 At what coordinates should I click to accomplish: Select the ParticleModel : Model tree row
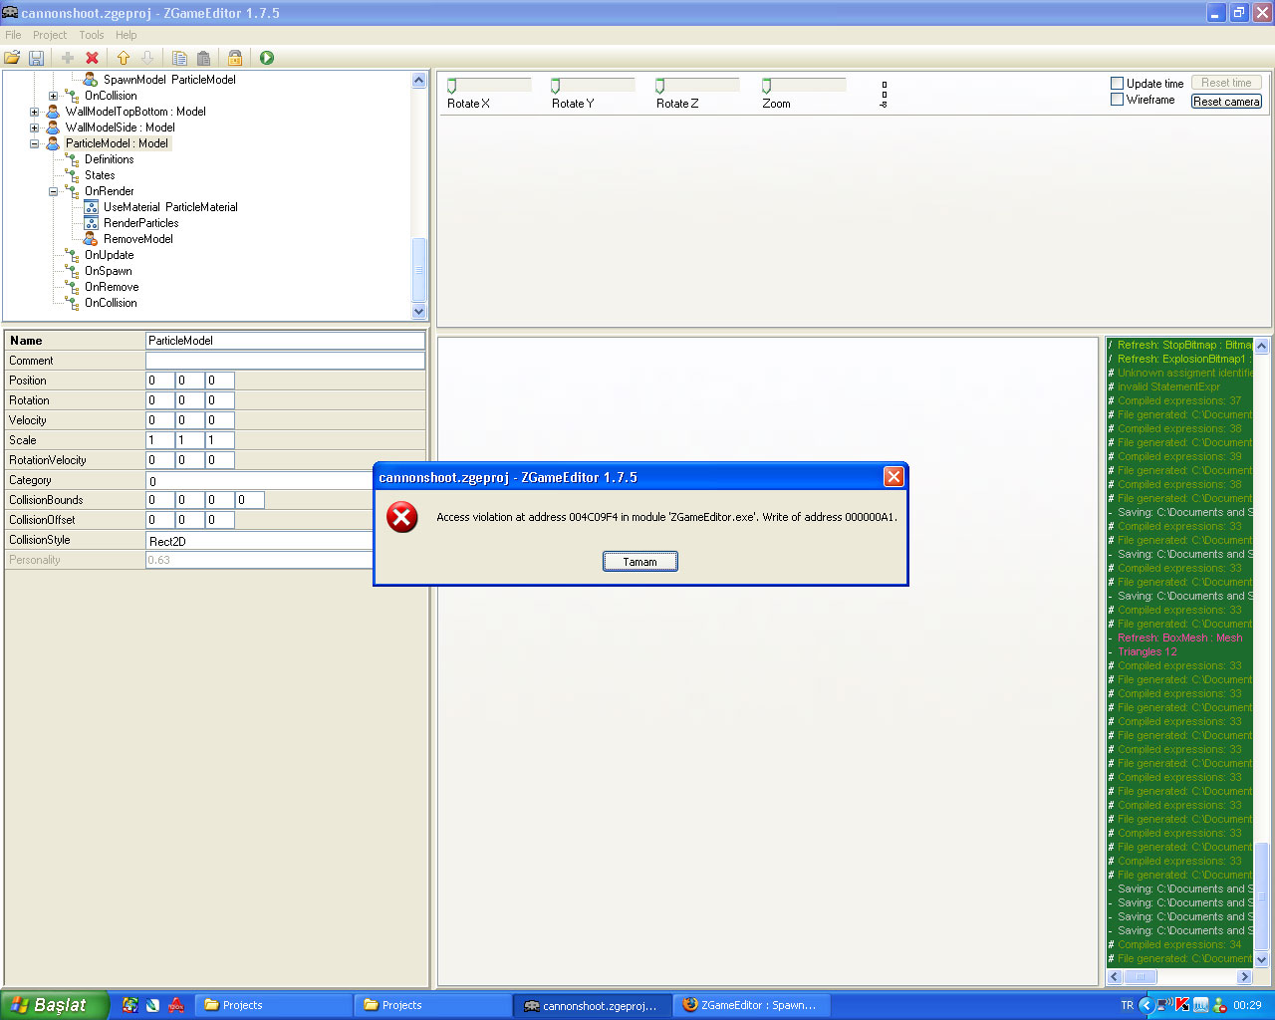pos(117,143)
